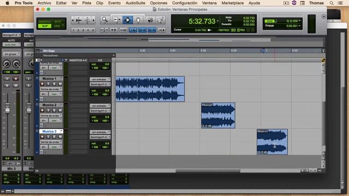Viewport: 349px width, 196px height.
Task: Open Musica 2 output selector dropdown
Action: coord(100,111)
